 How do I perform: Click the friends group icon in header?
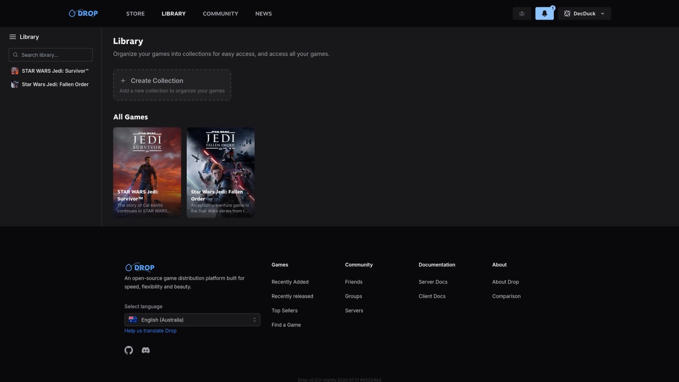pyautogui.click(x=522, y=14)
